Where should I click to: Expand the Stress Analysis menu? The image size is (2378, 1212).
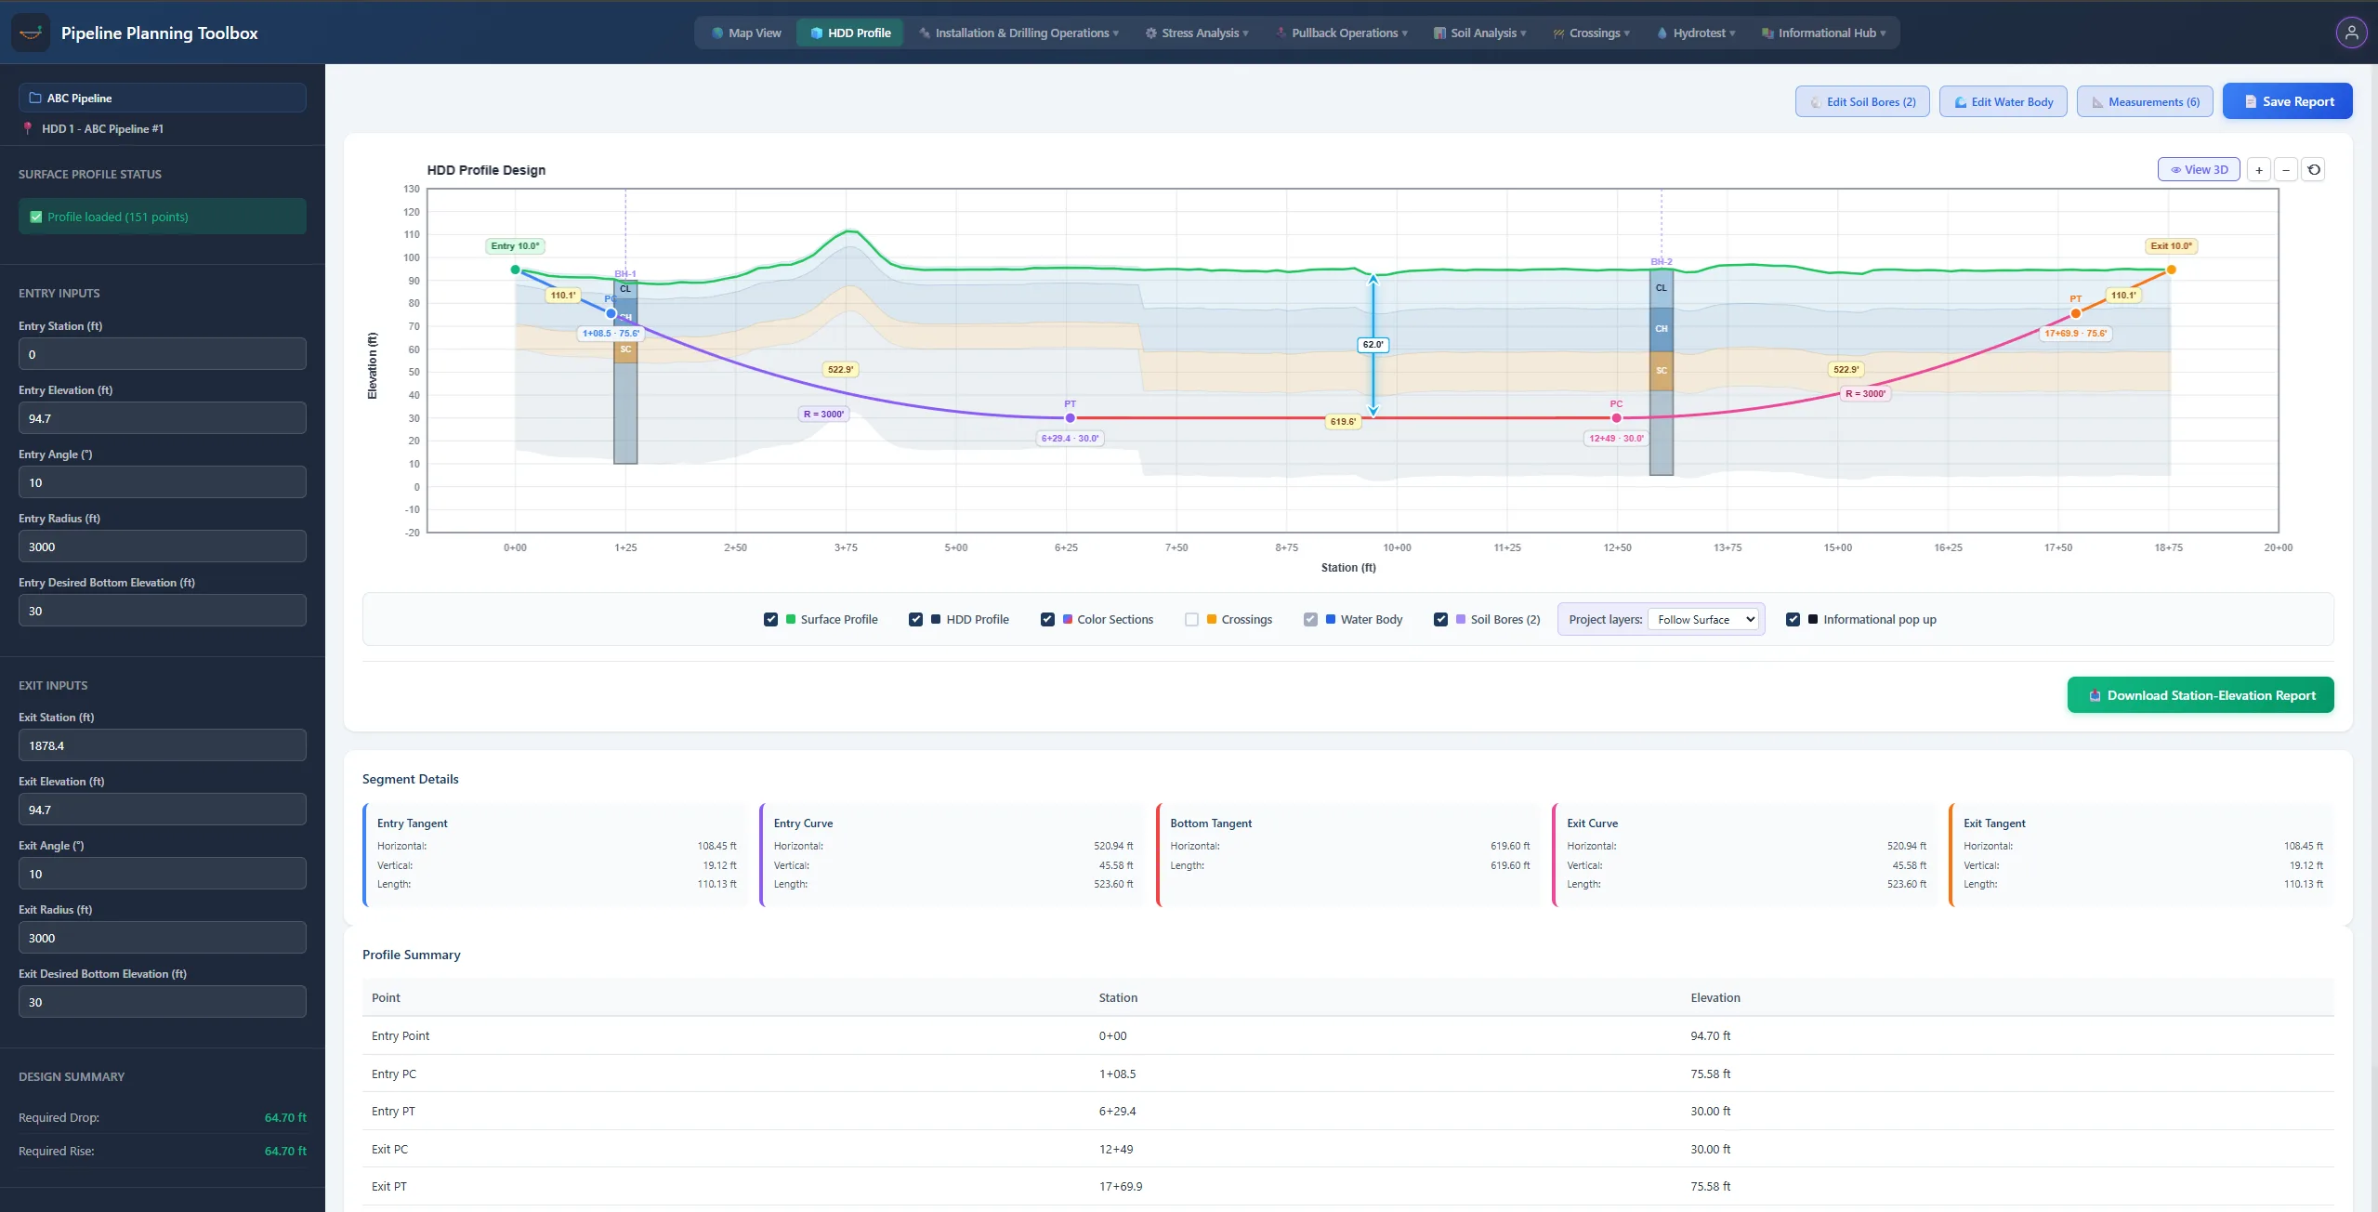click(1197, 33)
